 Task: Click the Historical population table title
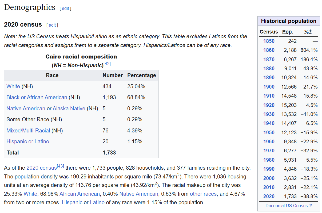pos(289,21)
